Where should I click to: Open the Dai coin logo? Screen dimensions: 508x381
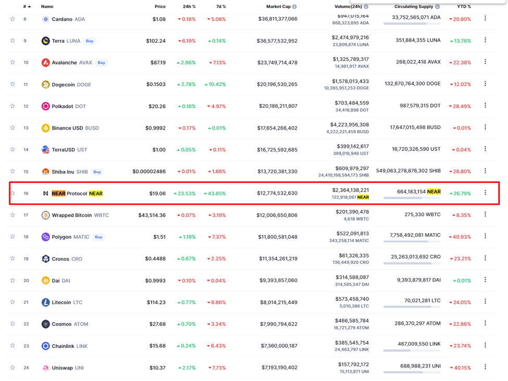coord(46,281)
